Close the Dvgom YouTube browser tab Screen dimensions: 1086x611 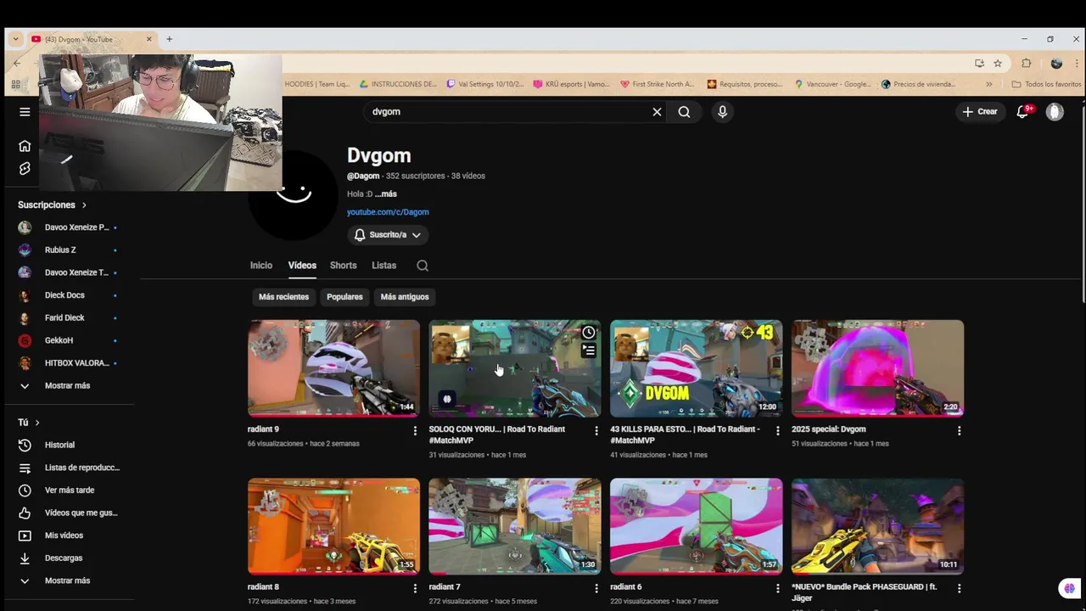[148, 39]
